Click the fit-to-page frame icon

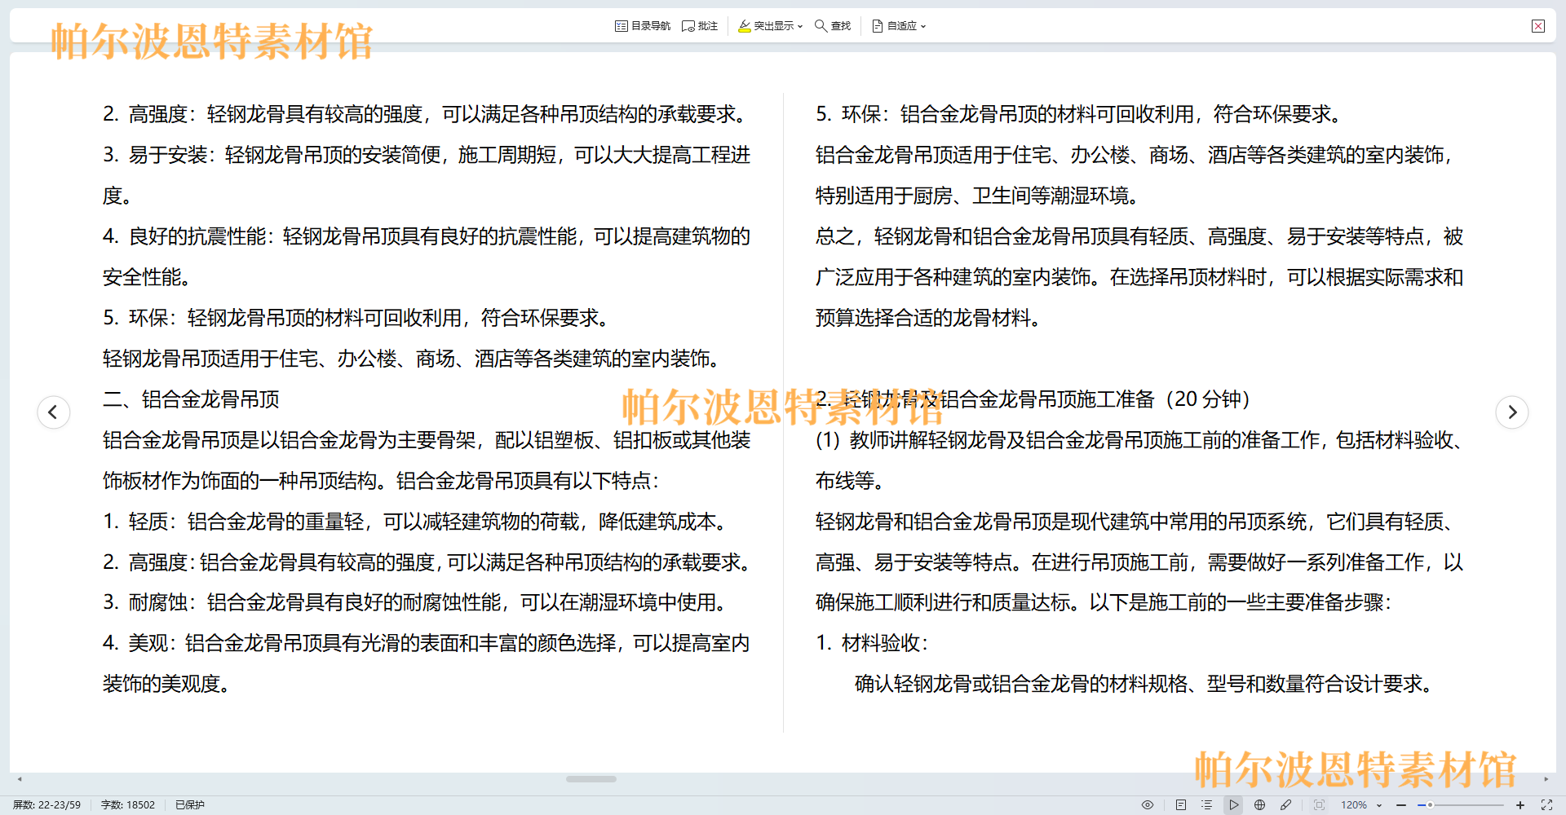tap(1319, 804)
